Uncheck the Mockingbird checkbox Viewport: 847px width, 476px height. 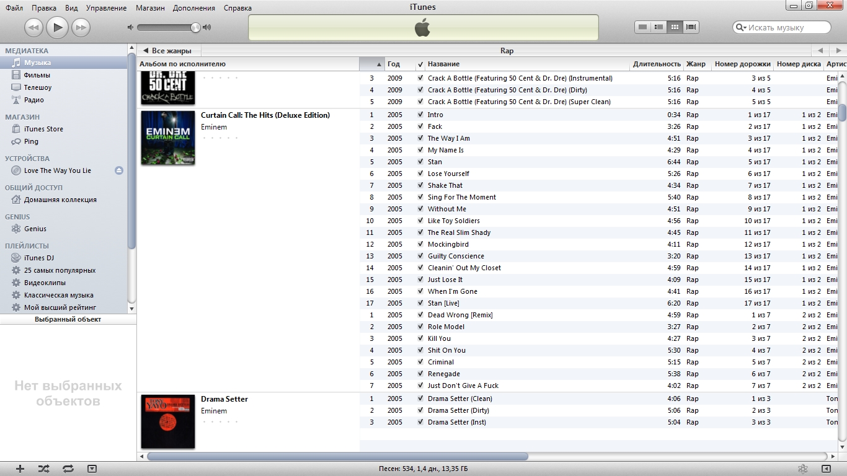420,244
